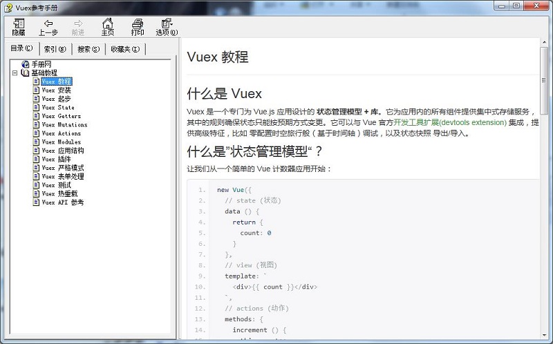
Task: Click code line 'template: `'
Action: coord(246,276)
